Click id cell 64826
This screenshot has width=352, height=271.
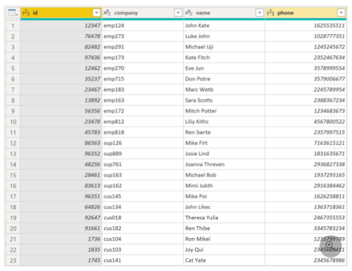coord(61,207)
